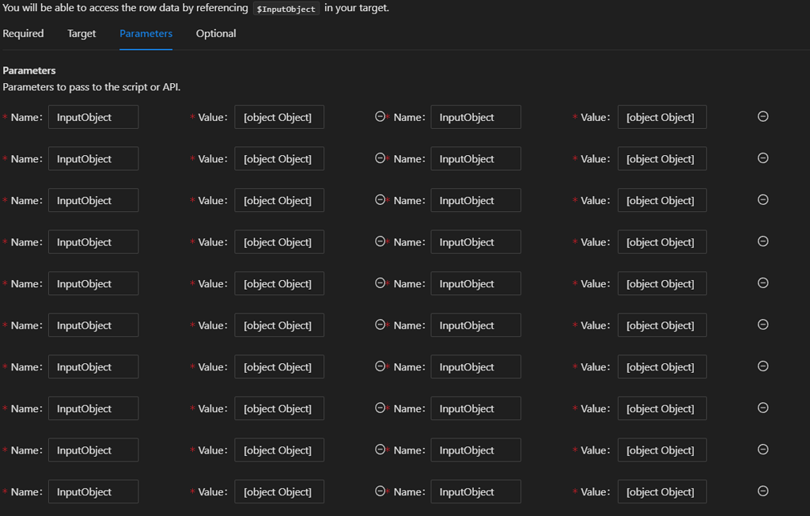Click the remove icon on the second parameter row

point(380,158)
